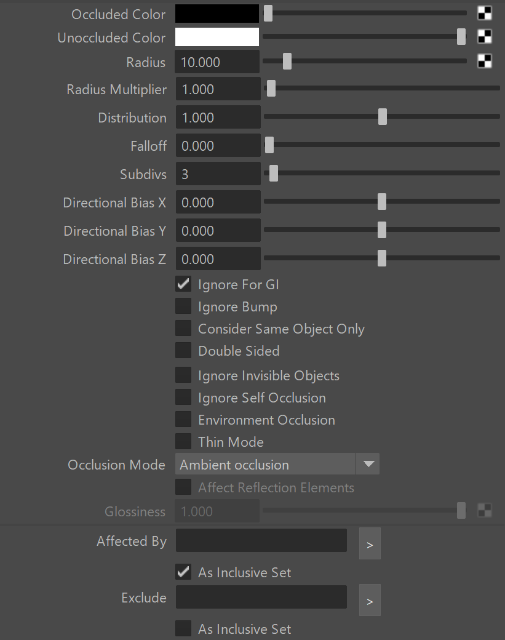Screen dimensions: 505x640
Task: Select the Ambient occlusion combo box
Action: (277, 463)
